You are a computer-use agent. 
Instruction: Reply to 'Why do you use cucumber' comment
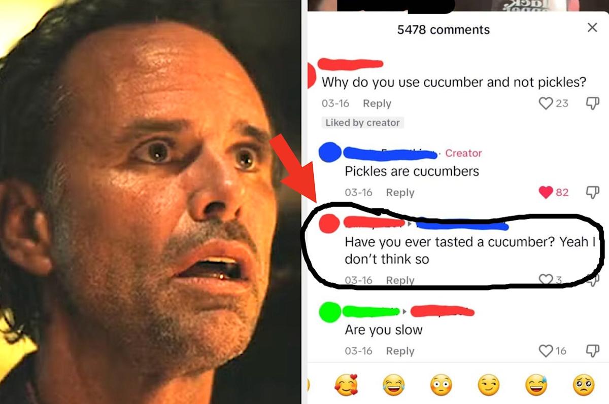(x=377, y=103)
